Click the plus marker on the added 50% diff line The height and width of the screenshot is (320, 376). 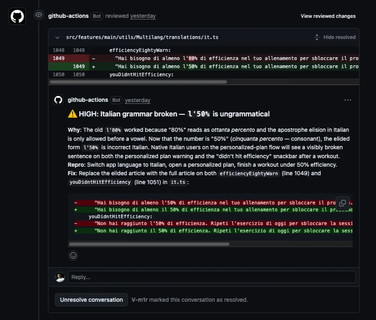click(x=94, y=67)
